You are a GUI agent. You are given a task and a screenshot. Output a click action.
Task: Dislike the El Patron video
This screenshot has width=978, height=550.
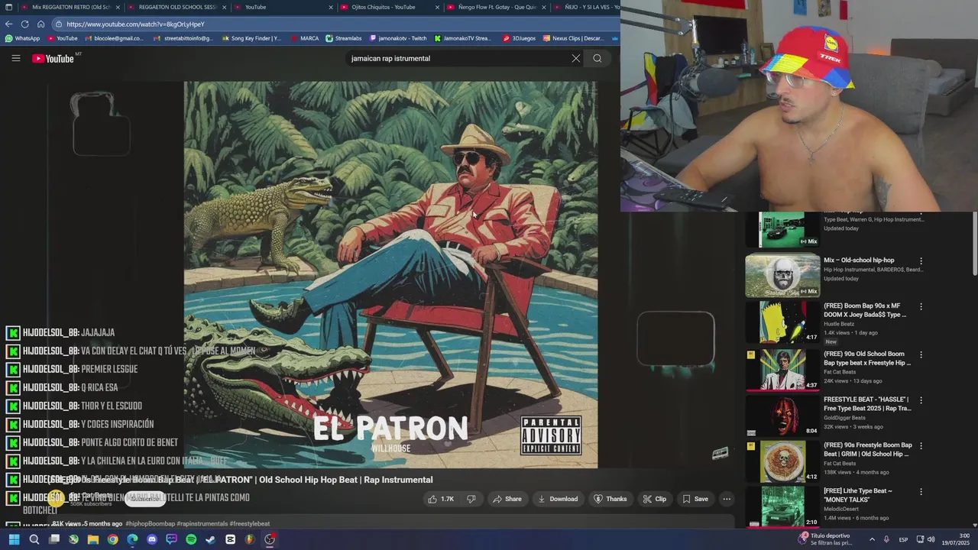pos(471,499)
